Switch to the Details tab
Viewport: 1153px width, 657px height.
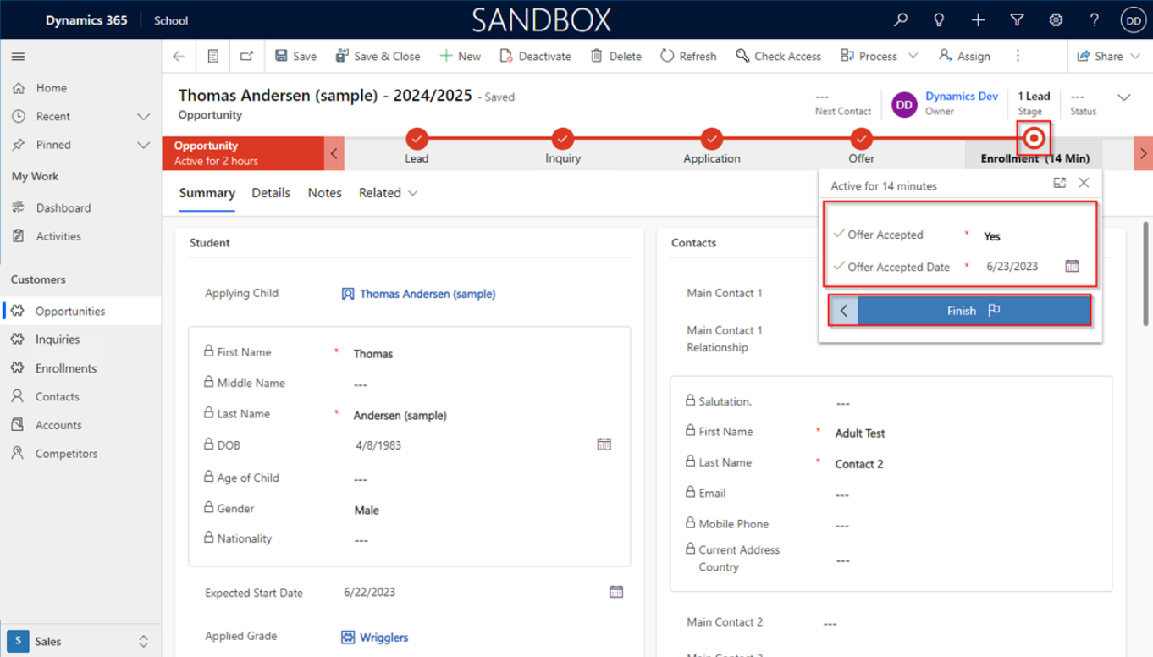[271, 193]
